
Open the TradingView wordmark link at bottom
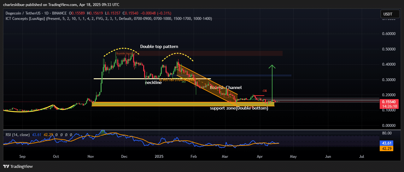point(21,166)
